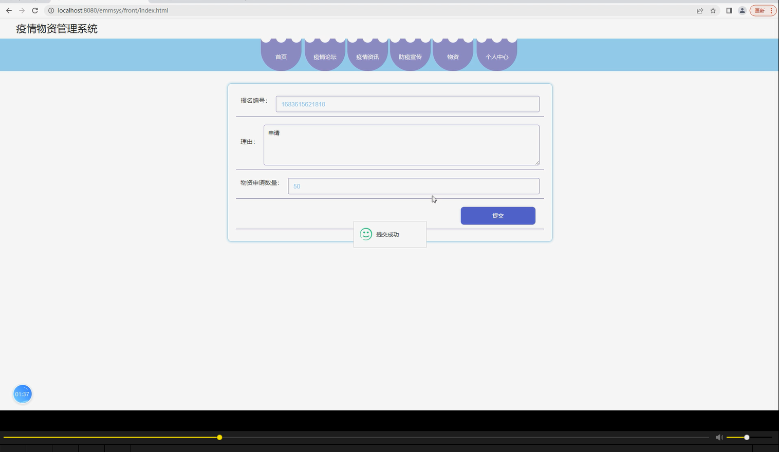
Task: Open the 首页 navigation tab
Action: pos(281,54)
